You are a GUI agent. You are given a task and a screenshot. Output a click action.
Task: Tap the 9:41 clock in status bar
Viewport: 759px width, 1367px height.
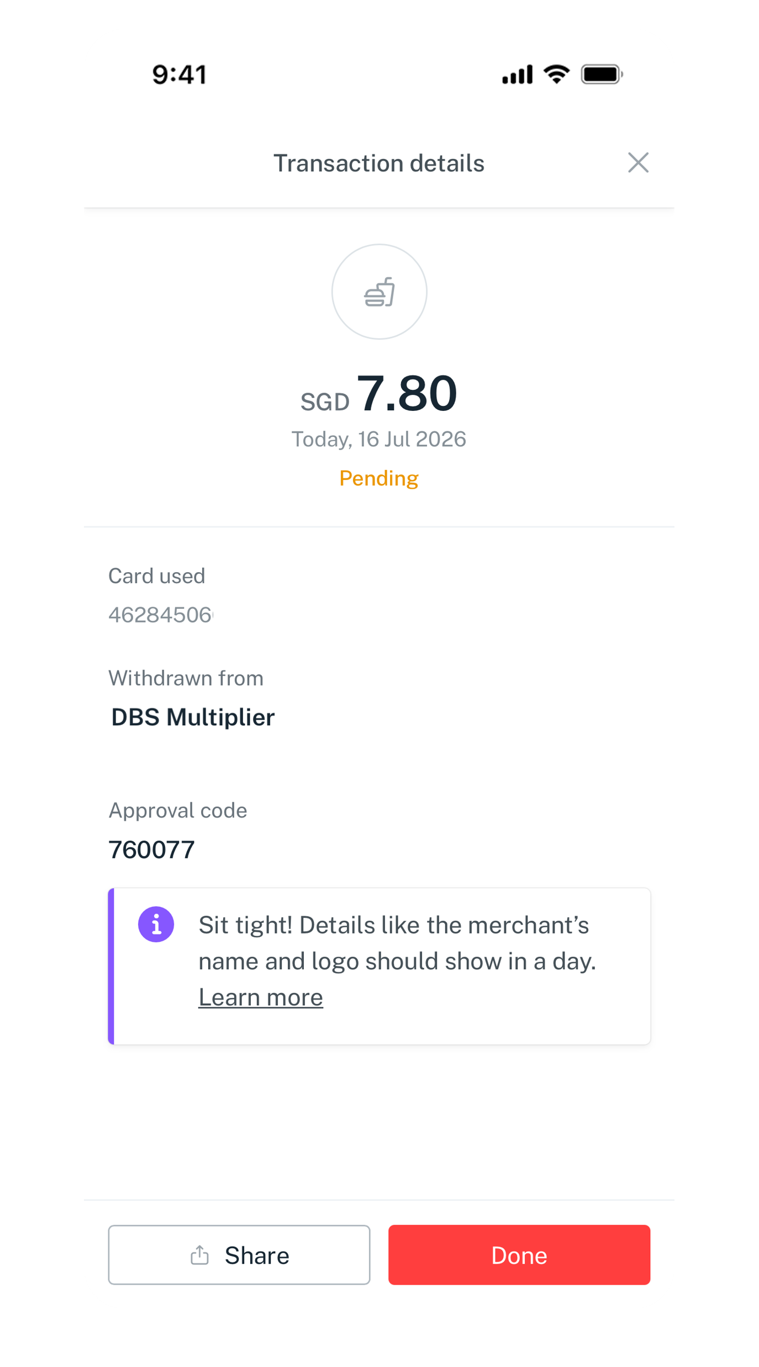click(179, 75)
